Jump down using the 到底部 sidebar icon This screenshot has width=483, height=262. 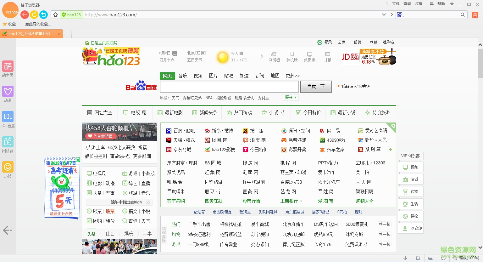pos(410,228)
